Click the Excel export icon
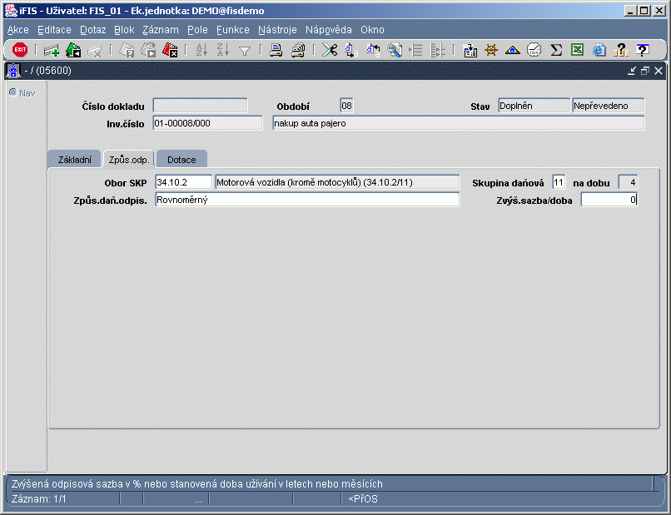This screenshot has height=515, width=671. click(577, 51)
